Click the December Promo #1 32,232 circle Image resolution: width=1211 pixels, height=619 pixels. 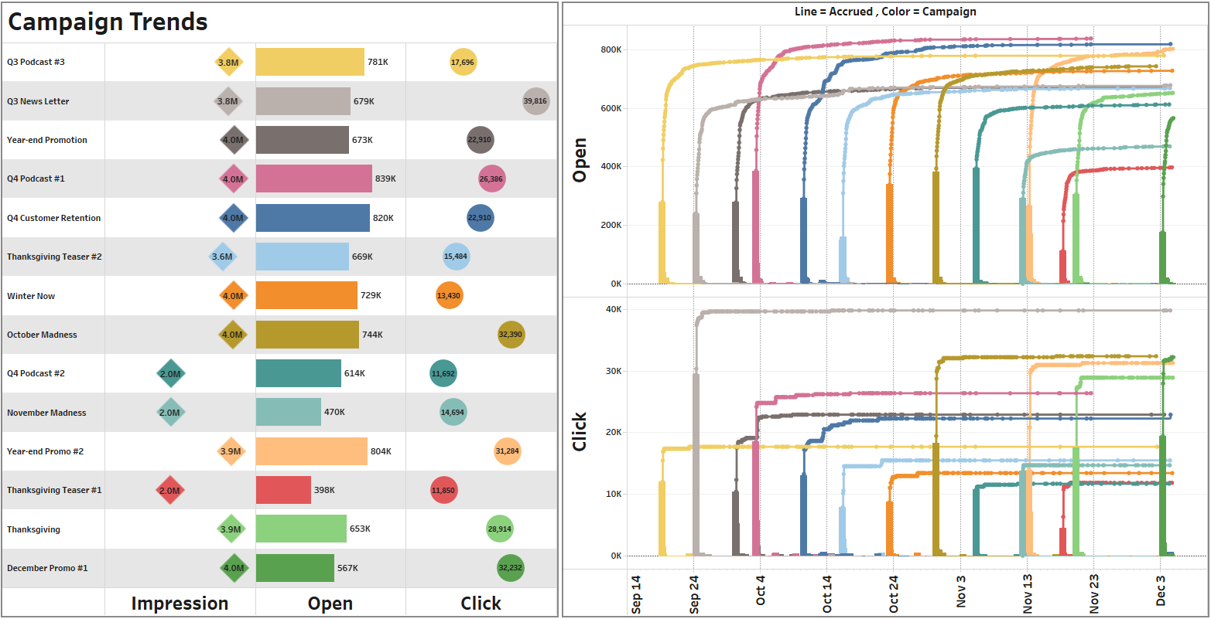tap(511, 568)
